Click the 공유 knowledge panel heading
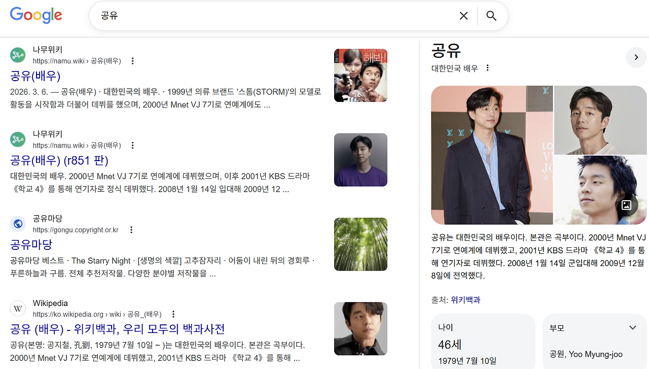 [x=446, y=50]
